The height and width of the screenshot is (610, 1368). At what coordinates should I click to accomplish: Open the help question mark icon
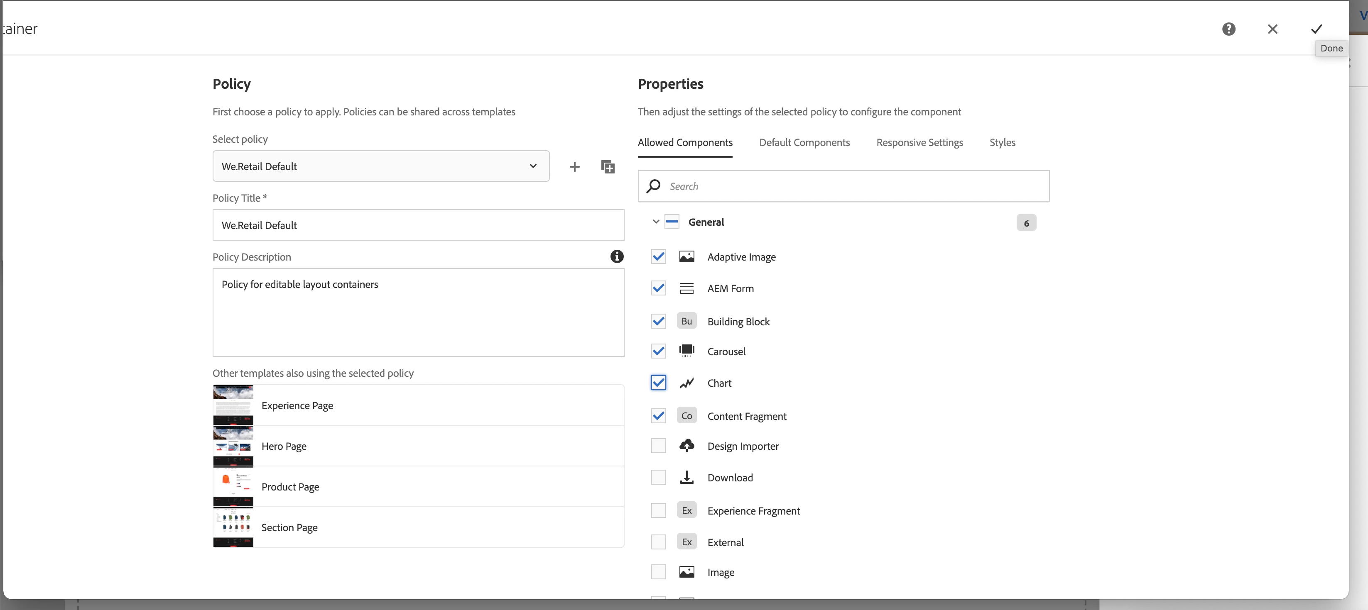(1228, 29)
